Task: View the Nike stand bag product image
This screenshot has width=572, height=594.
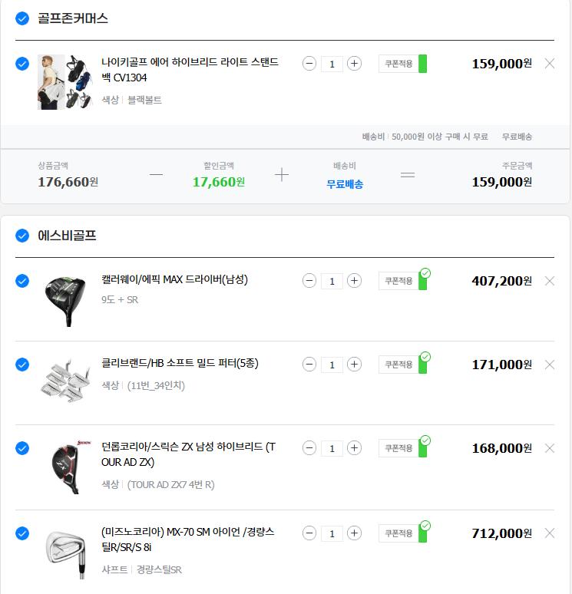Action: (64, 81)
